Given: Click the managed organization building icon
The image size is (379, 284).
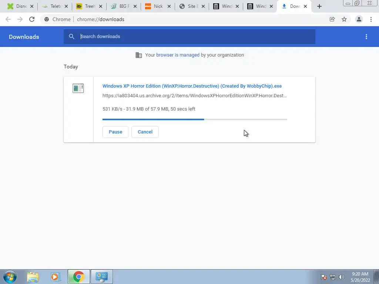Looking at the screenshot, I should click(x=139, y=55).
